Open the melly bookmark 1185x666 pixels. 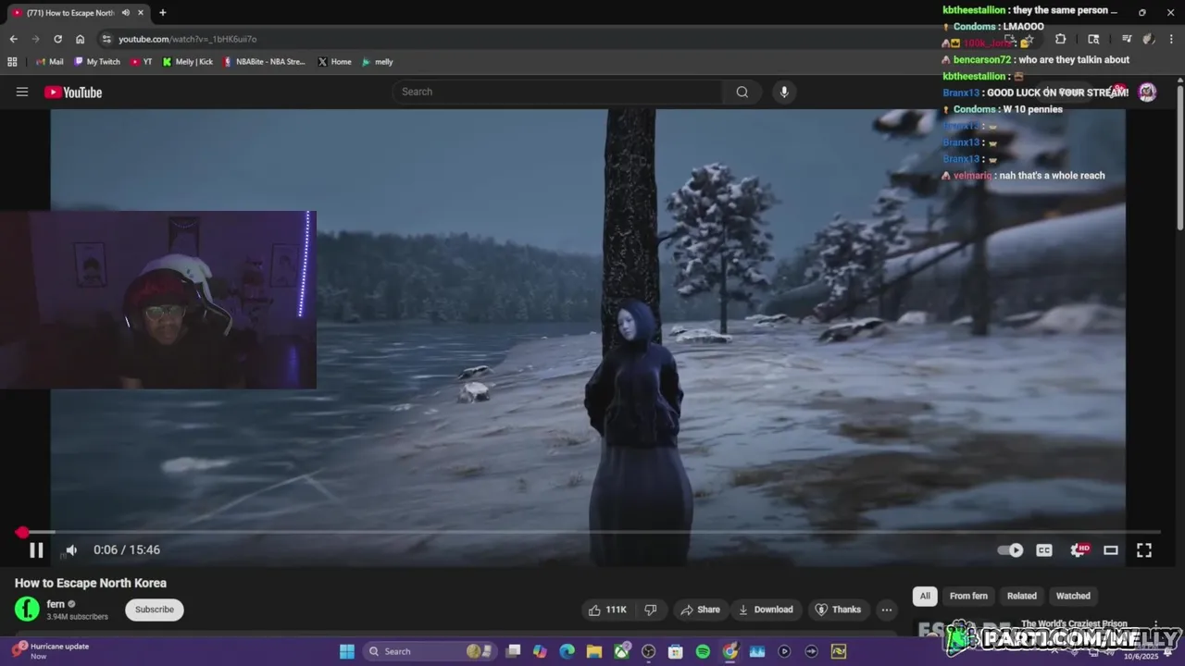[377, 62]
